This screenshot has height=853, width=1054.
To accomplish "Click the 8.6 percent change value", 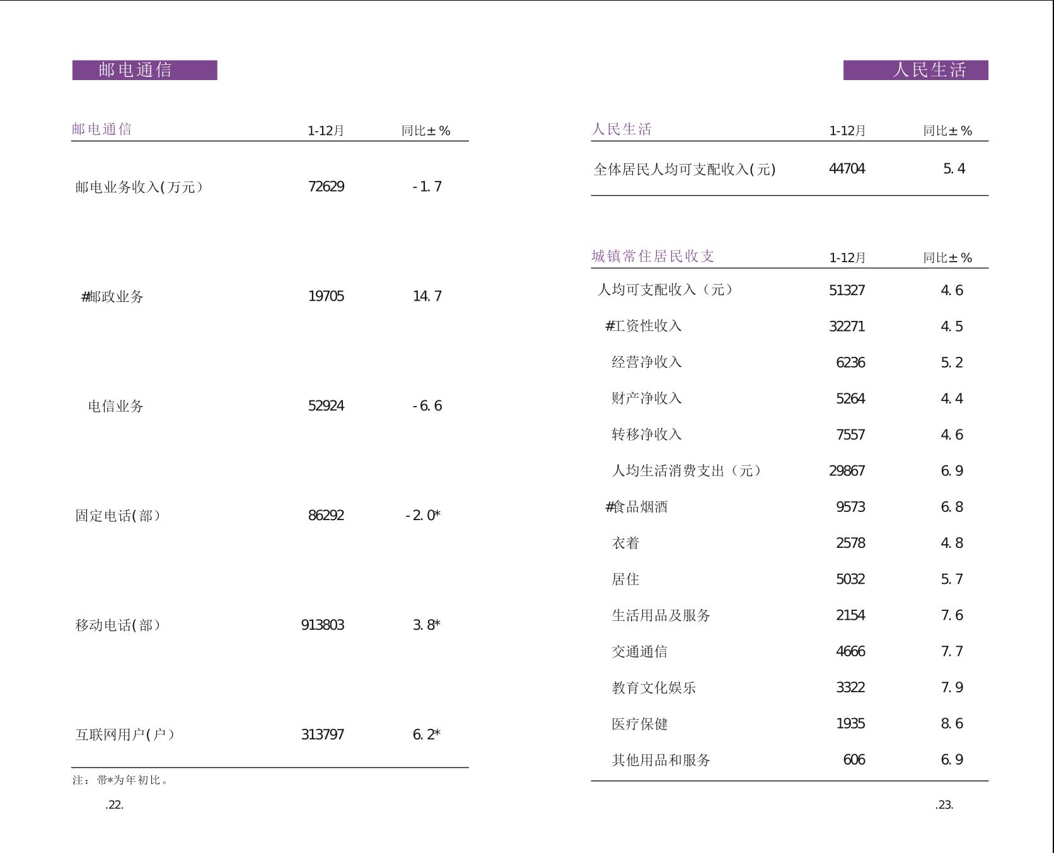I will tap(952, 724).
